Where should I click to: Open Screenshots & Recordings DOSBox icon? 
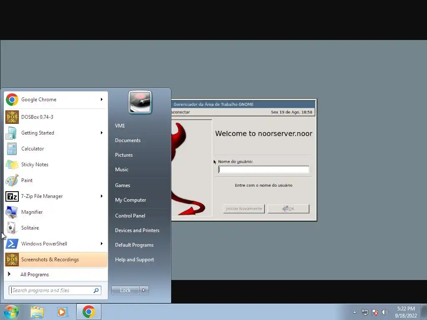click(x=12, y=260)
